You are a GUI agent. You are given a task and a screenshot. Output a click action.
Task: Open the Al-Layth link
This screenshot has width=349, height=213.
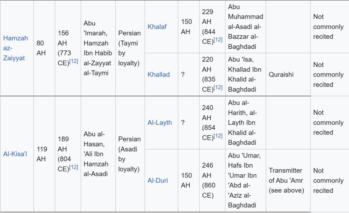(160, 122)
